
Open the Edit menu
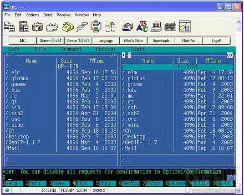click(18, 15)
